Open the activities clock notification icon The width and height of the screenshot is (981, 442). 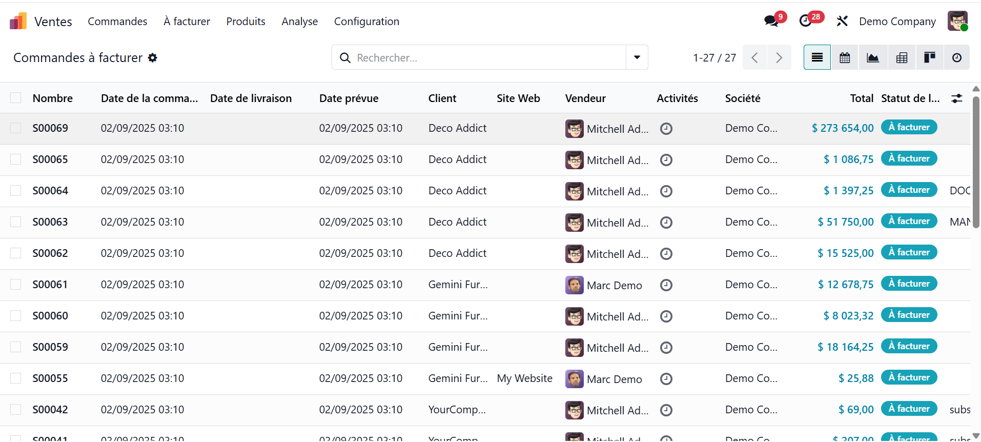[x=806, y=21]
